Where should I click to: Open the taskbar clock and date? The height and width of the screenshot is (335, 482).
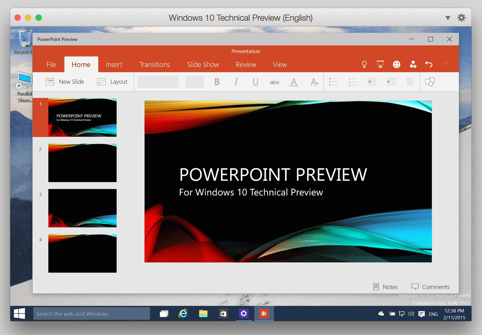[x=454, y=314]
